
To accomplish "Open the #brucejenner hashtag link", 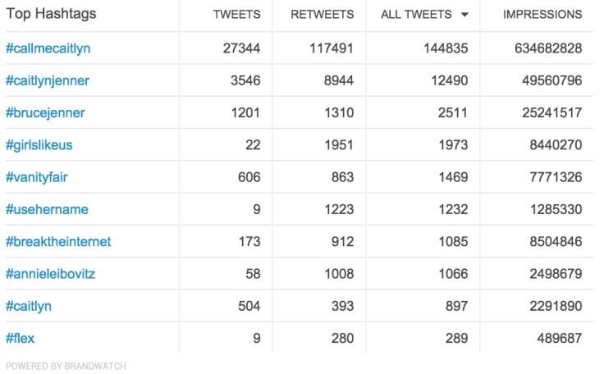I will coord(45,113).
